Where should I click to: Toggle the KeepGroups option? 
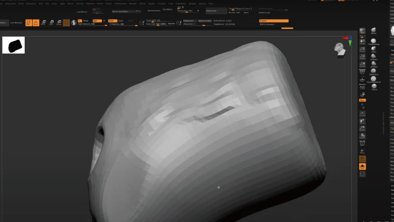[264, 12]
